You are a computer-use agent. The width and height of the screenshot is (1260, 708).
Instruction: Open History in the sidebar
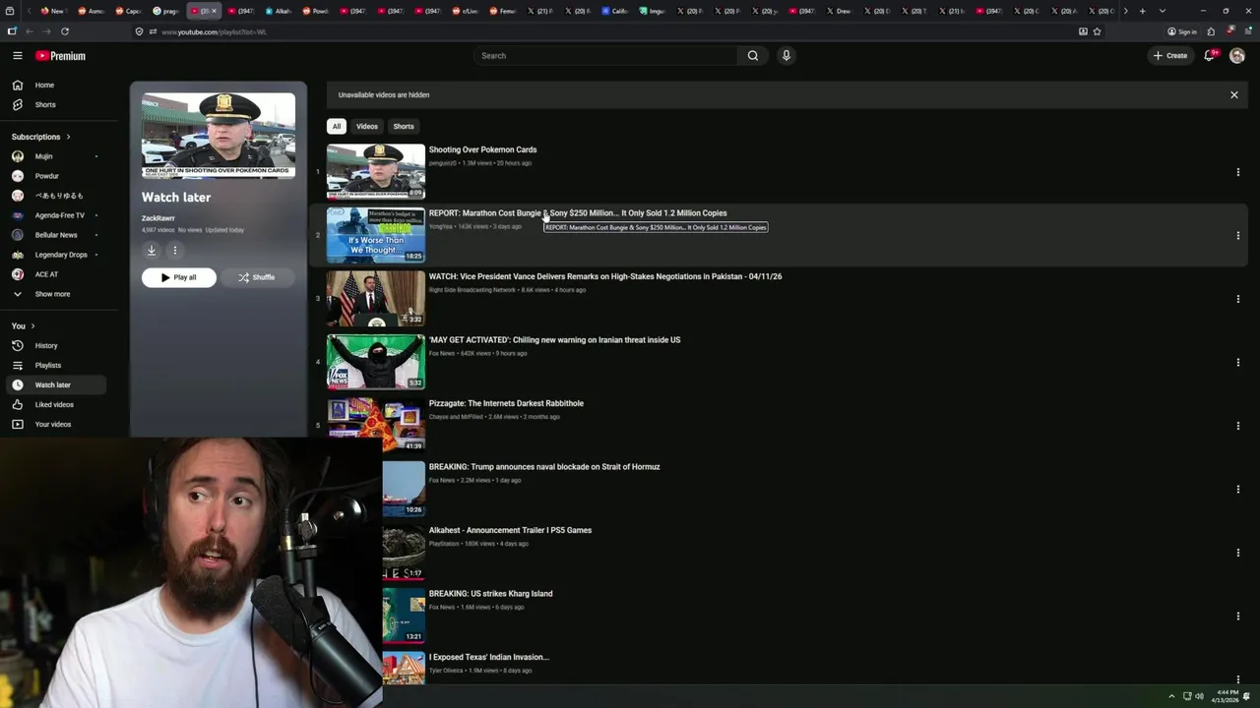tap(56, 346)
